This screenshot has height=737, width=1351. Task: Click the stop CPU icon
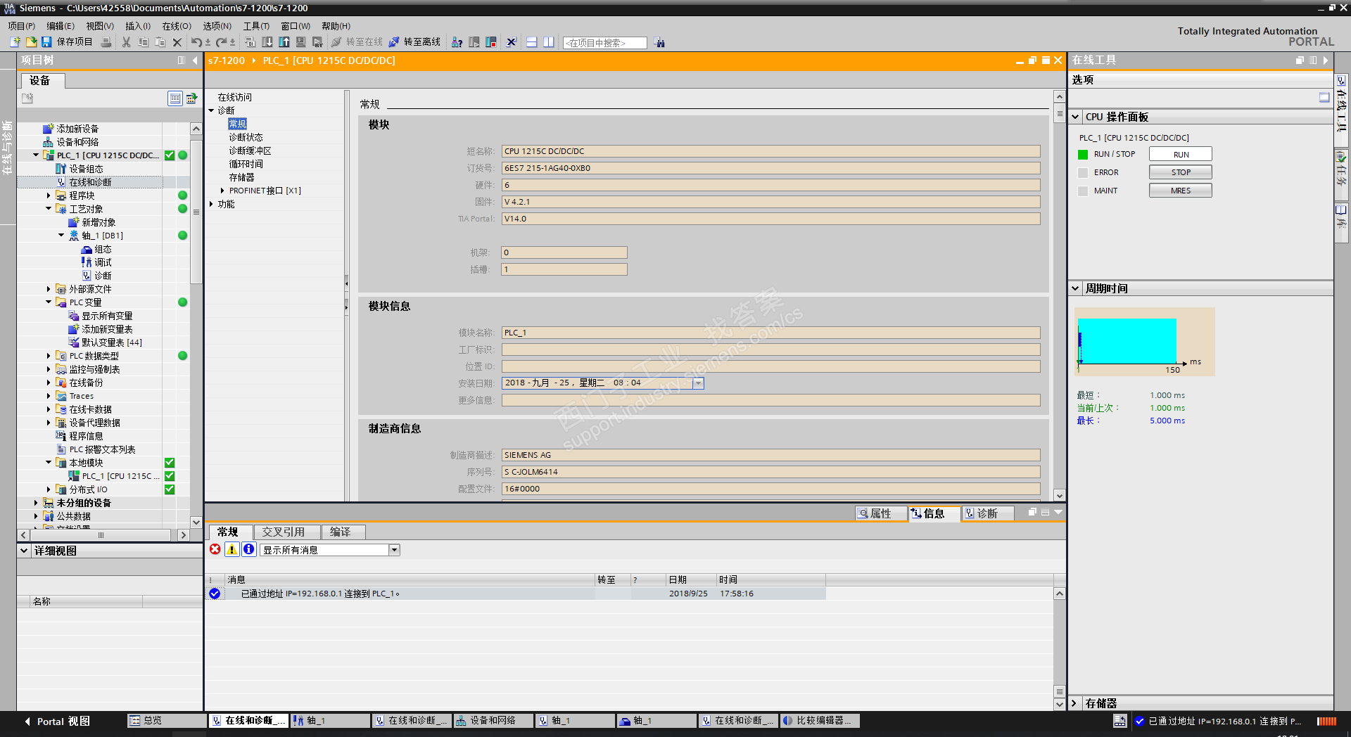pos(491,42)
